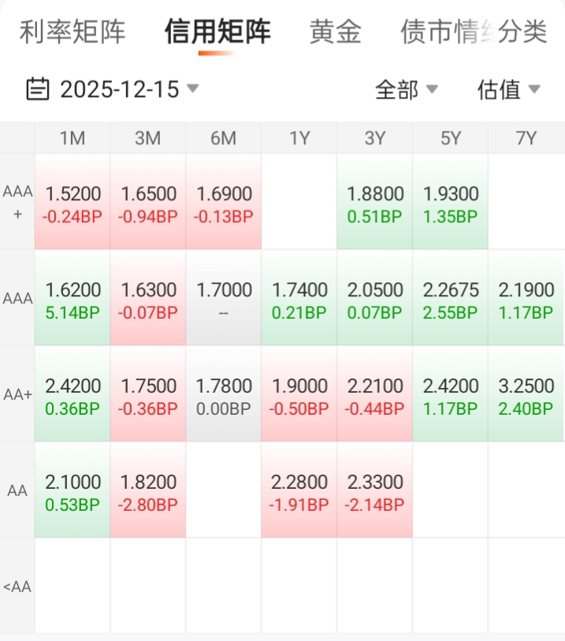Open the 黄金 tab
Image resolution: width=565 pixels, height=641 pixels.
(x=336, y=32)
